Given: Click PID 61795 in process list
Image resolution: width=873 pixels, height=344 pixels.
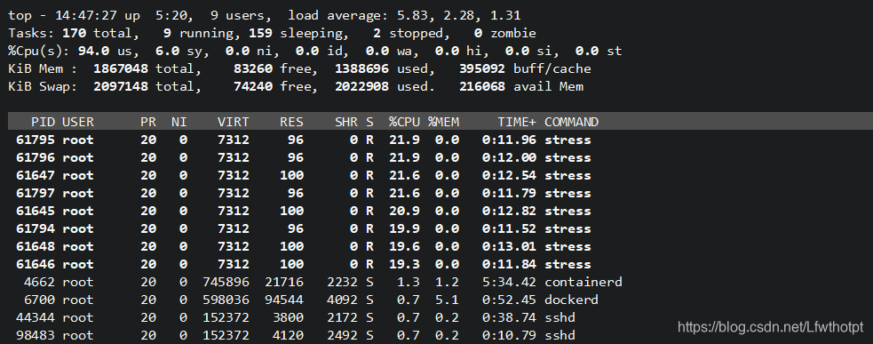Looking at the screenshot, I should pos(36,140).
